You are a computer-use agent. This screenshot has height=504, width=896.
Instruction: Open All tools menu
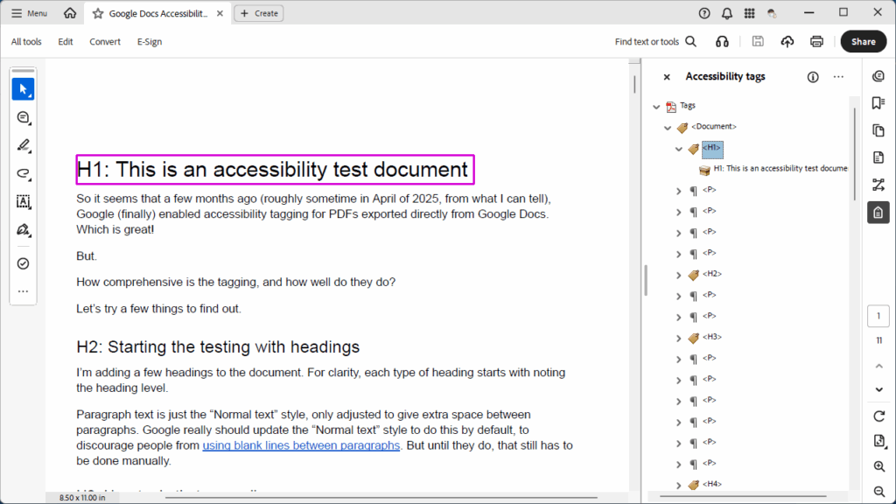coord(26,42)
